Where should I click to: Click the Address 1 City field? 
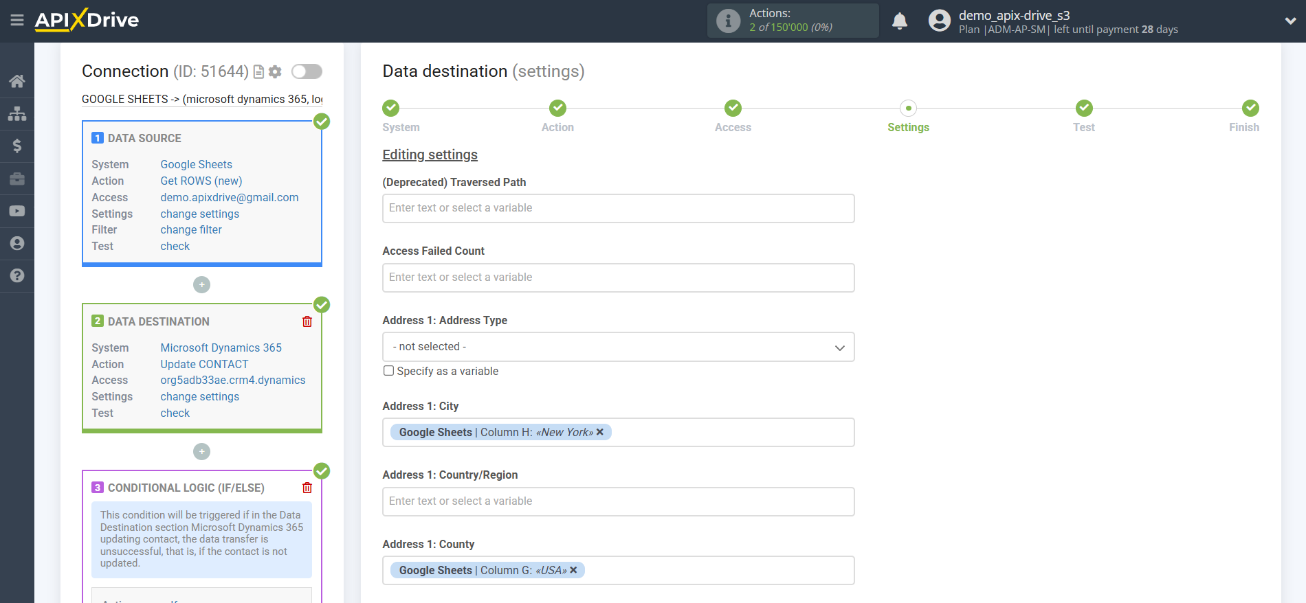point(618,433)
